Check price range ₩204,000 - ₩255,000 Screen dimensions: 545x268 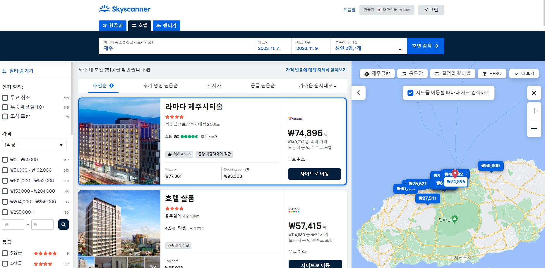(x=5, y=202)
